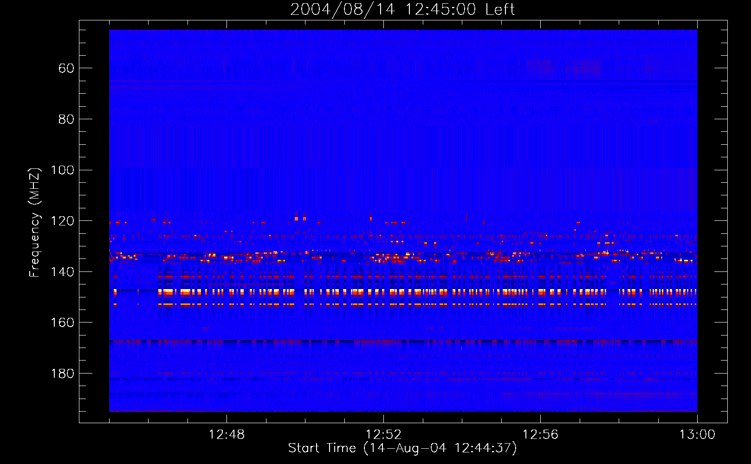The image size is (751, 464).
Task: Click the 140 frequency tick label
Action: click(62, 272)
